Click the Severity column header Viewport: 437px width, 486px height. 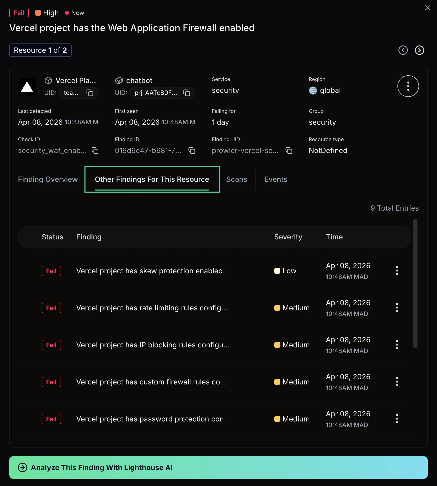click(288, 237)
